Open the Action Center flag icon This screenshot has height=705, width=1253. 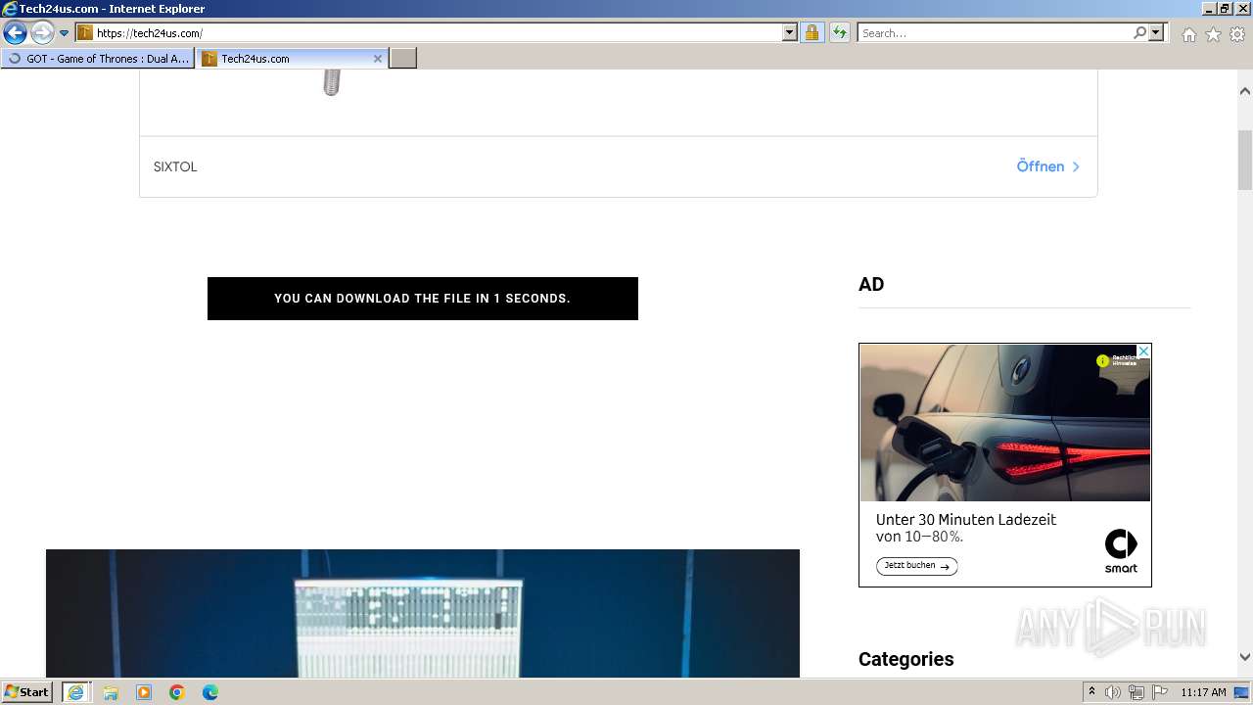click(1159, 692)
